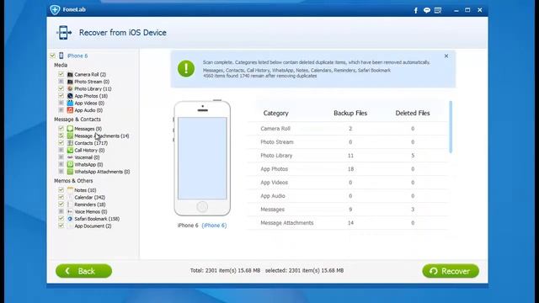Click the Photo Library category icon
Screen dimensions: 539x303
pyautogui.click(x=70, y=88)
